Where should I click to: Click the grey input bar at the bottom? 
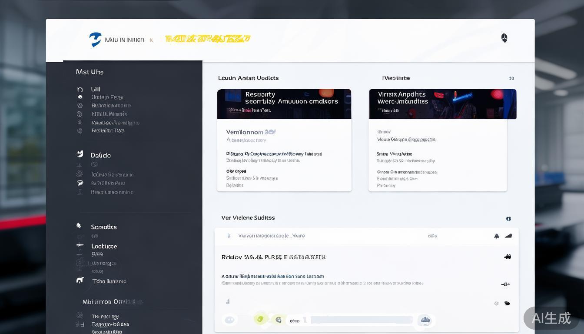coord(361,320)
